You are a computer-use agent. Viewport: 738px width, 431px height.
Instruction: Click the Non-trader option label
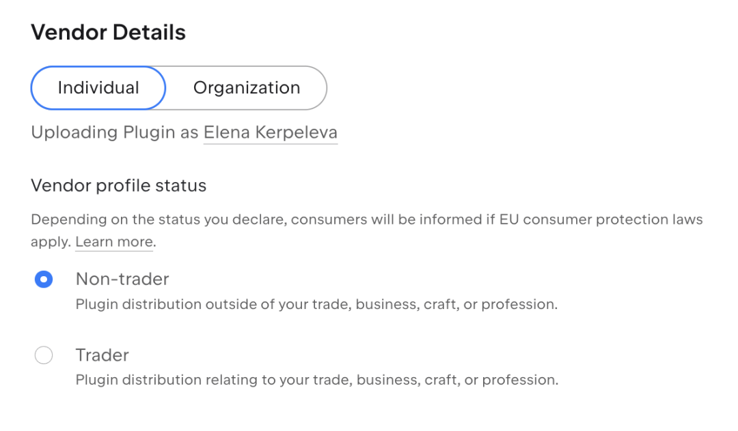point(122,280)
